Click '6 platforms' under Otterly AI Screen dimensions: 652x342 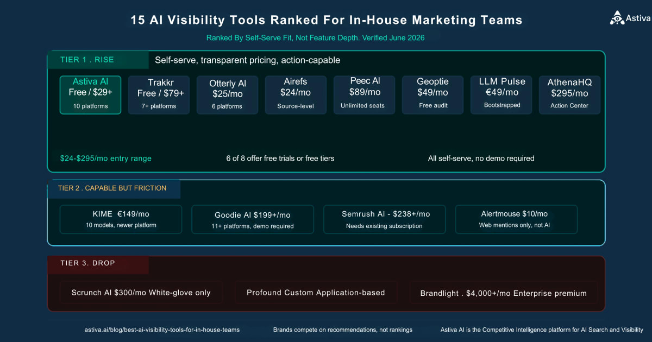tap(227, 106)
